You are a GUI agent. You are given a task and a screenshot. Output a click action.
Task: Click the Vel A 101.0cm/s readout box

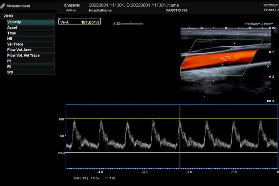pyautogui.click(x=80, y=21)
